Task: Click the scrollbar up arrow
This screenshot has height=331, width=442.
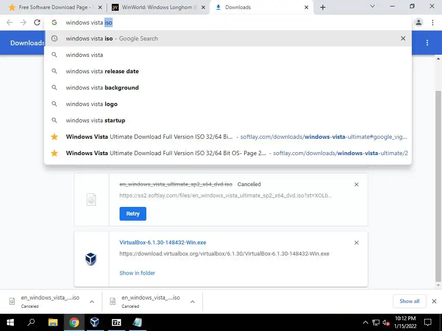Action: (438, 59)
